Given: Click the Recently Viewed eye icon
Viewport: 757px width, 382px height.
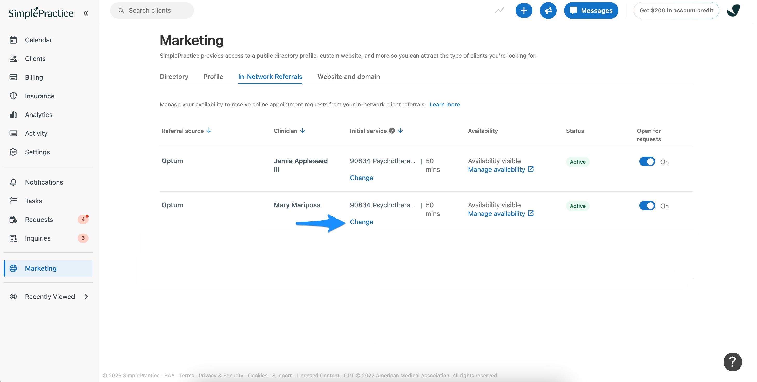Looking at the screenshot, I should (13, 296).
